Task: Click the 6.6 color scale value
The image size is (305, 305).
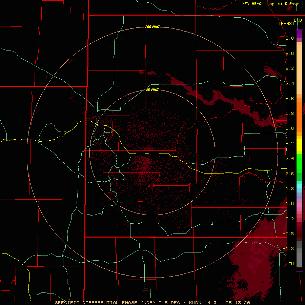Action: 290,98
